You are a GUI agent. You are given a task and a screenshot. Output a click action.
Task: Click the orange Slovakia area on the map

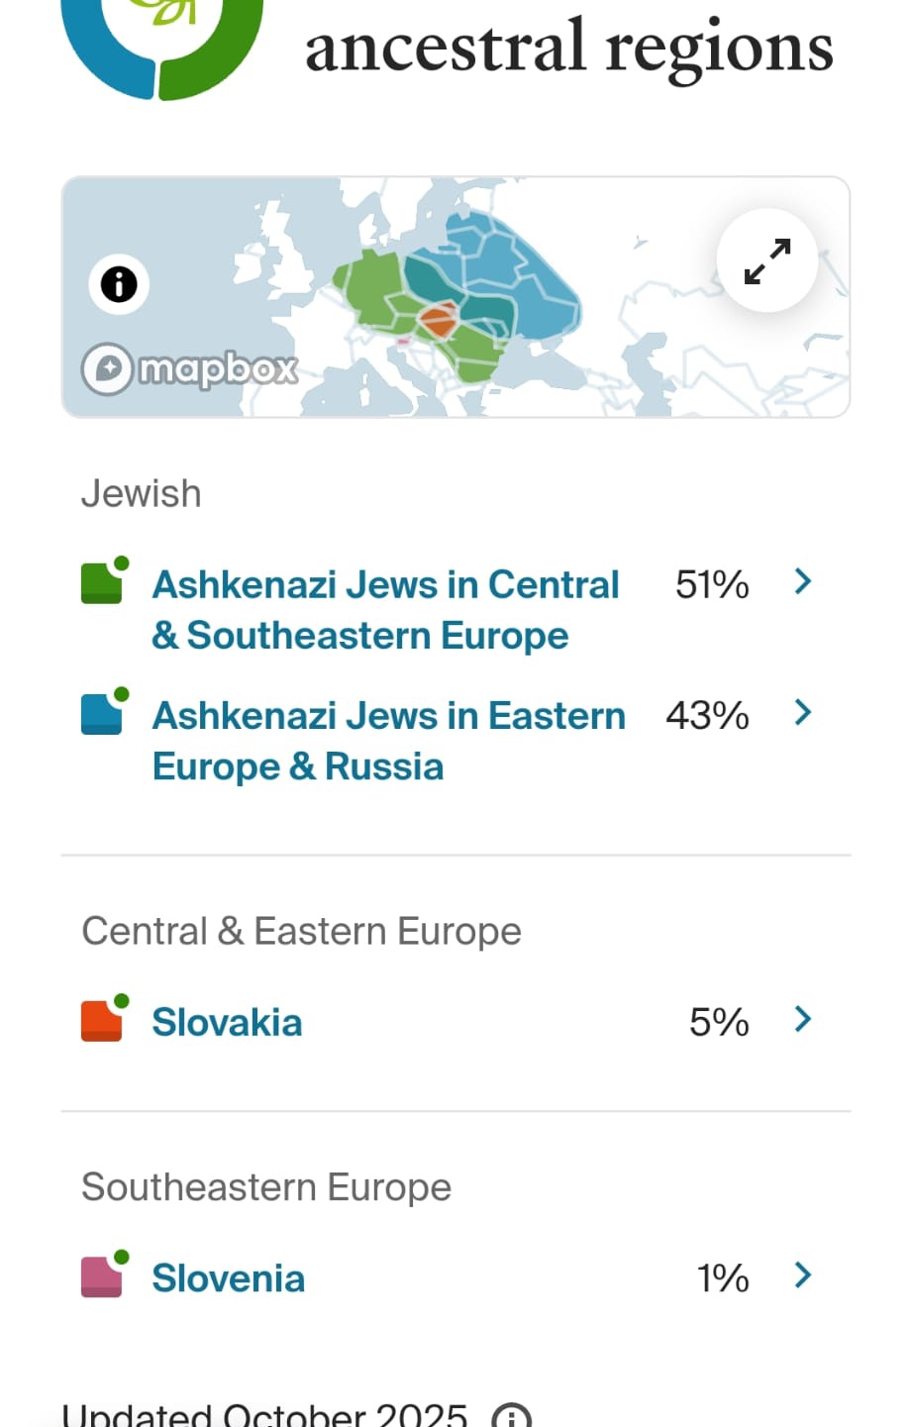coord(437,320)
